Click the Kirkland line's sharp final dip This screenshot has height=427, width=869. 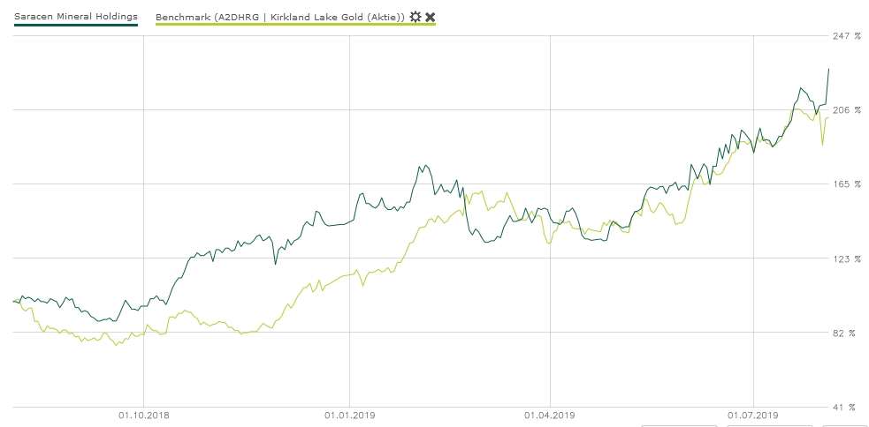822,146
